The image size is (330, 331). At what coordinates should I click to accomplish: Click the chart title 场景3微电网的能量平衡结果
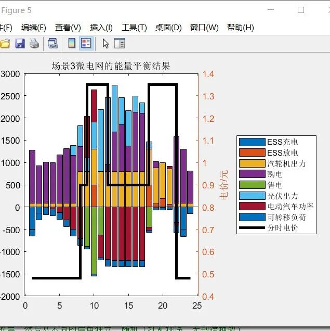[x=111, y=66]
